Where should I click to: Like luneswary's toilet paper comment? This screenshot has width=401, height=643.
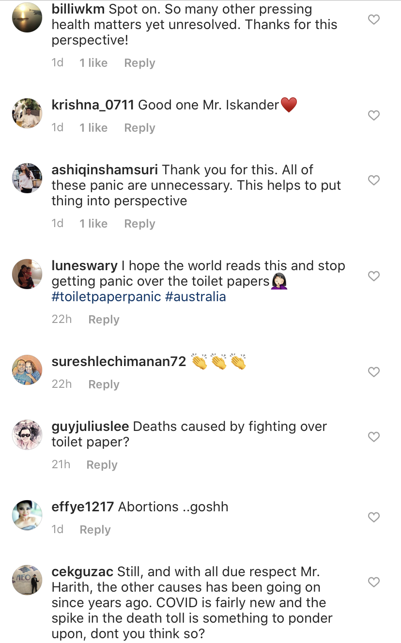point(373,276)
